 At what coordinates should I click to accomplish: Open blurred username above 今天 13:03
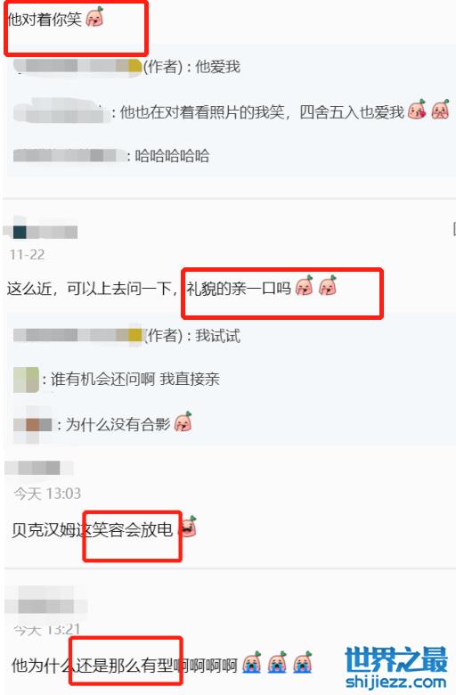click(39, 468)
